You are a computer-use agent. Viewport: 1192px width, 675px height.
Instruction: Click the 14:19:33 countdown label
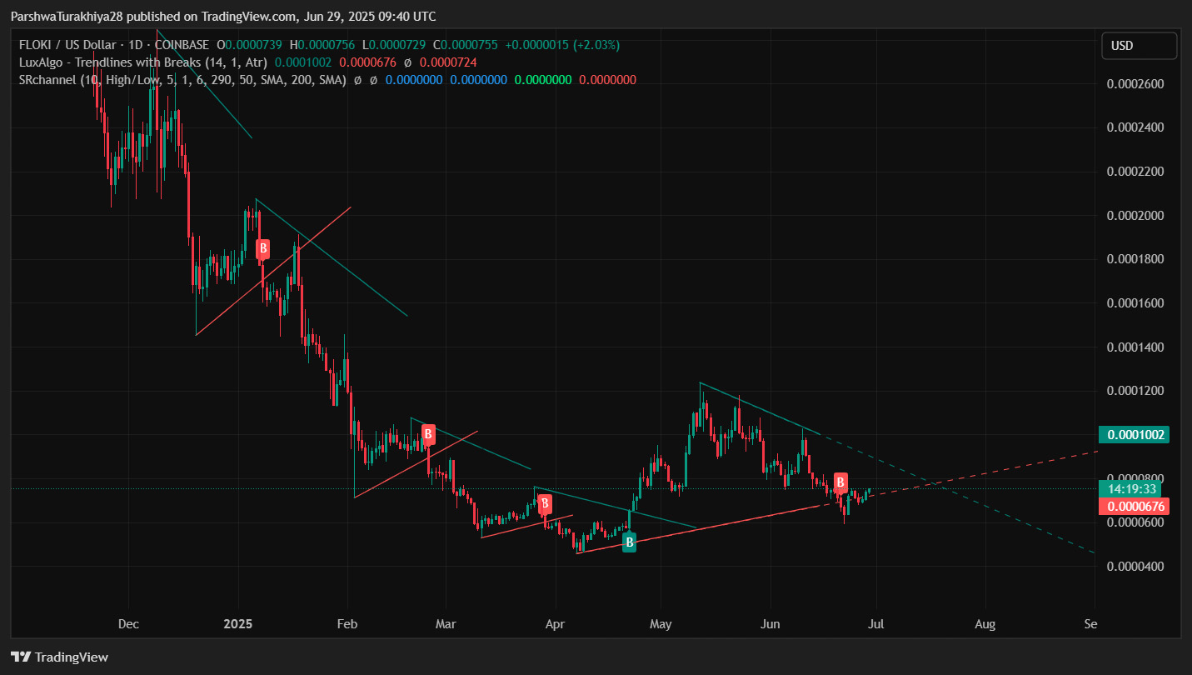pos(1134,489)
